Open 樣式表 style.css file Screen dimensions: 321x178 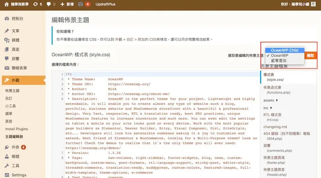click(288, 77)
